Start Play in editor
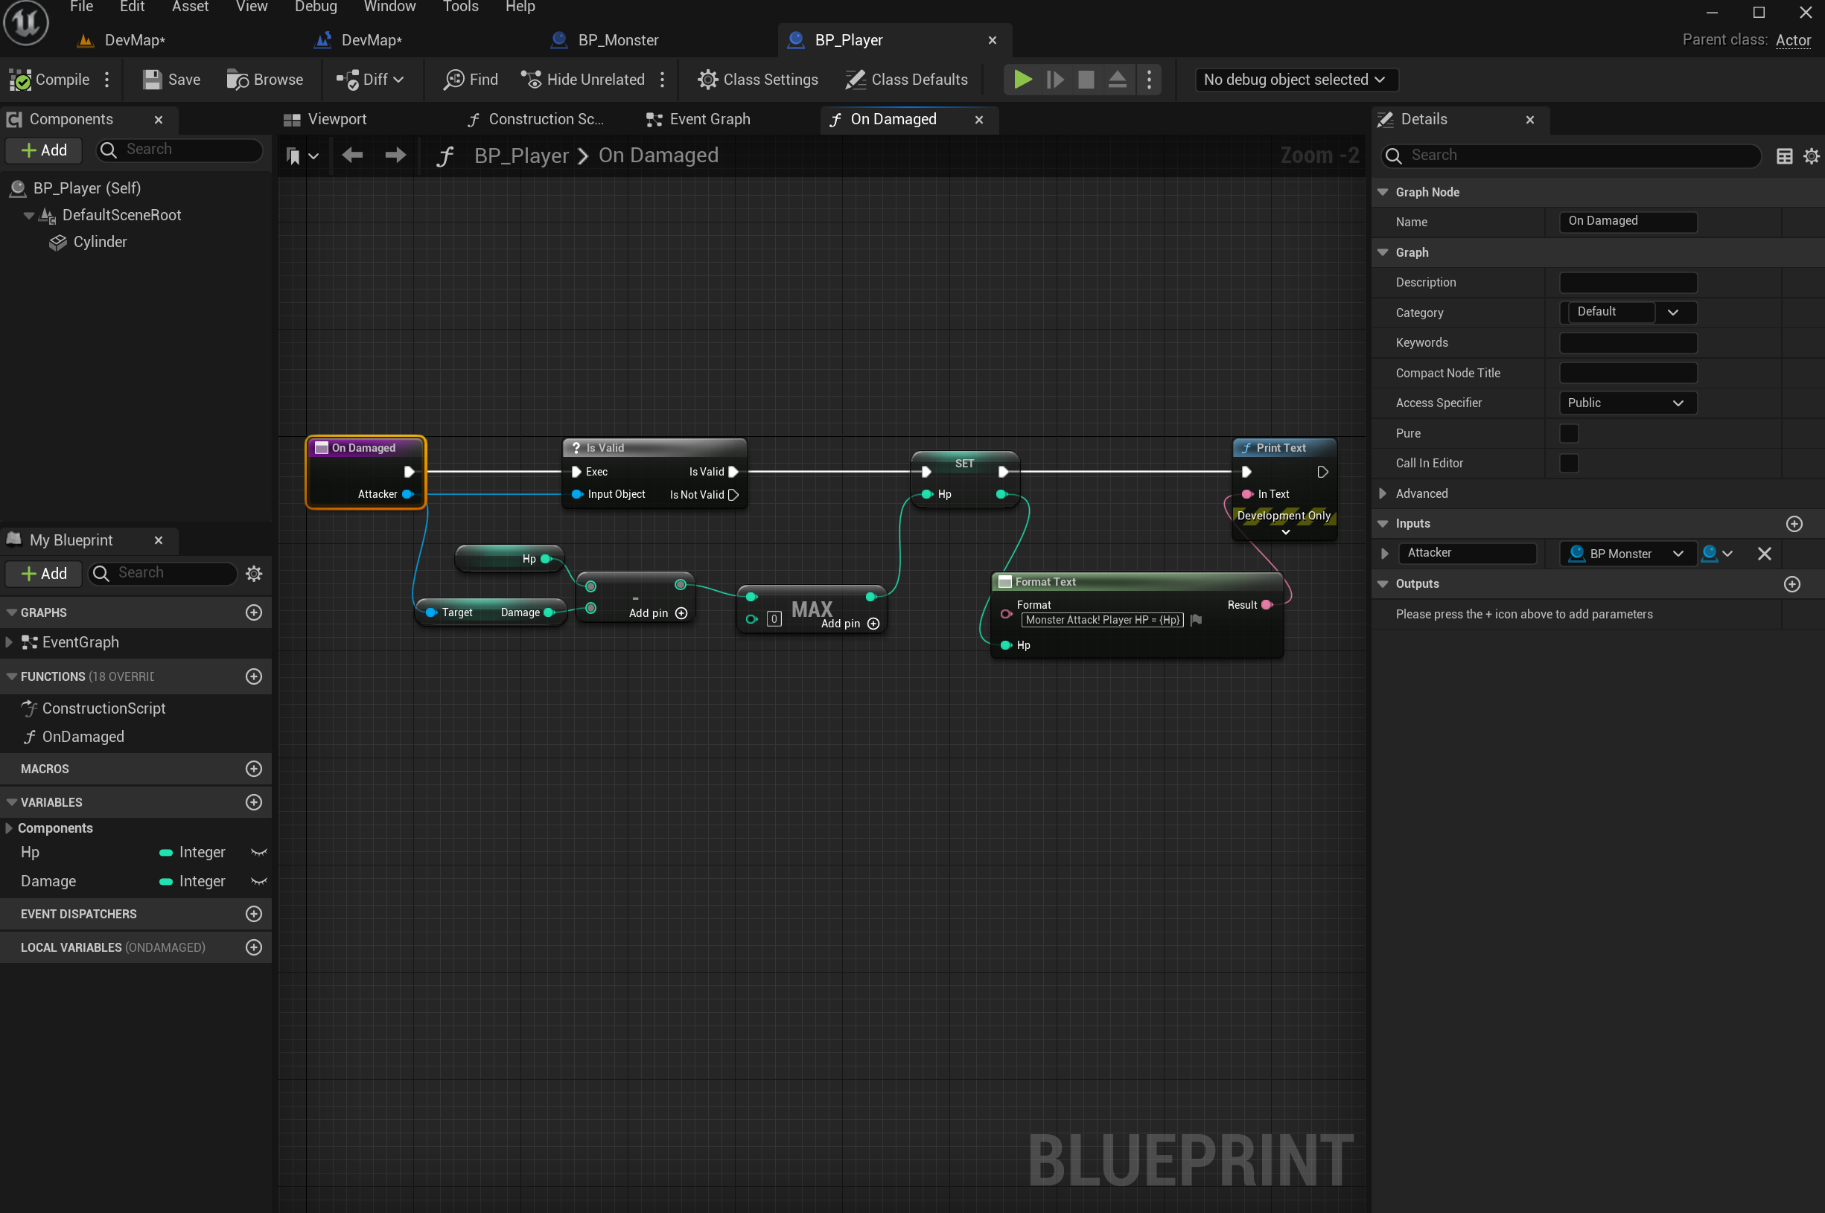The image size is (1825, 1213). [1022, 80]
